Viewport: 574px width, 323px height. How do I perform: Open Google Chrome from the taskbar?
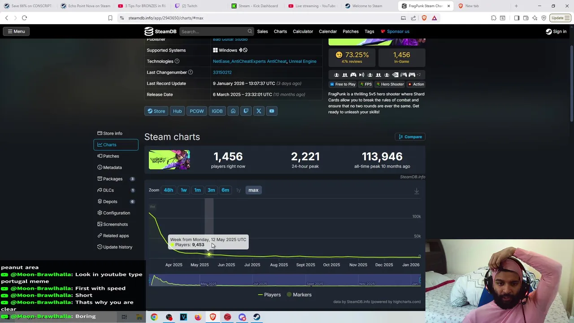[x=154, y=317]
